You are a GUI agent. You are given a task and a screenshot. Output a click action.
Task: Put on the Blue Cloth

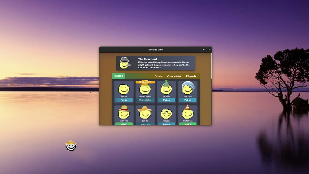click(188, 100)
